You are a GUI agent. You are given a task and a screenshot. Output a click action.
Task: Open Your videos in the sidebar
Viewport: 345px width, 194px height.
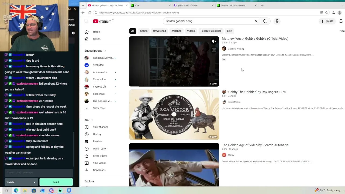point(99,163)
